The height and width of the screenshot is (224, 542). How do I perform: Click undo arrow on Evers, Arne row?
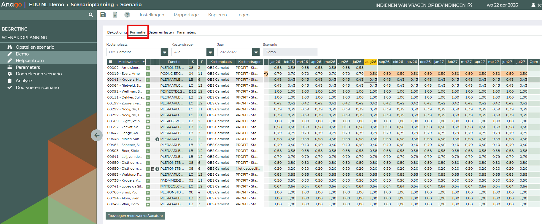coord(266,74)
